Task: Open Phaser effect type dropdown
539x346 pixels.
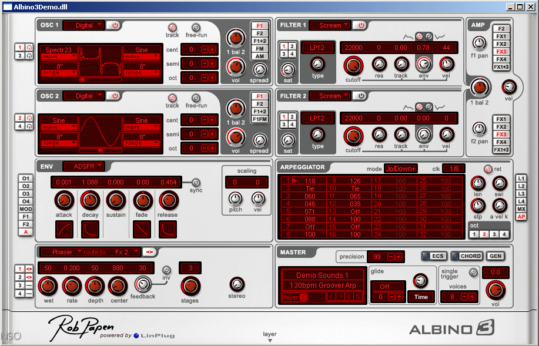Action: point(61,252)
